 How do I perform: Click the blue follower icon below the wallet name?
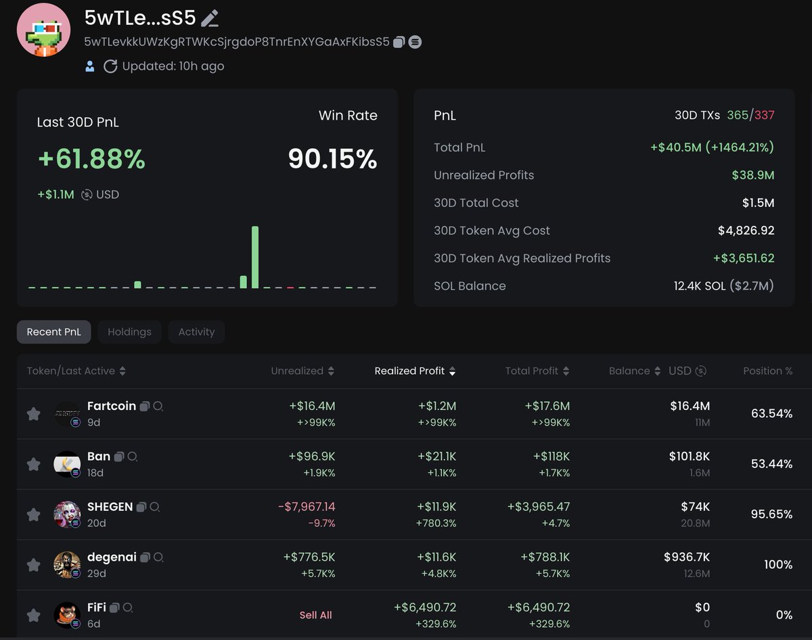(x=90, y=66)
